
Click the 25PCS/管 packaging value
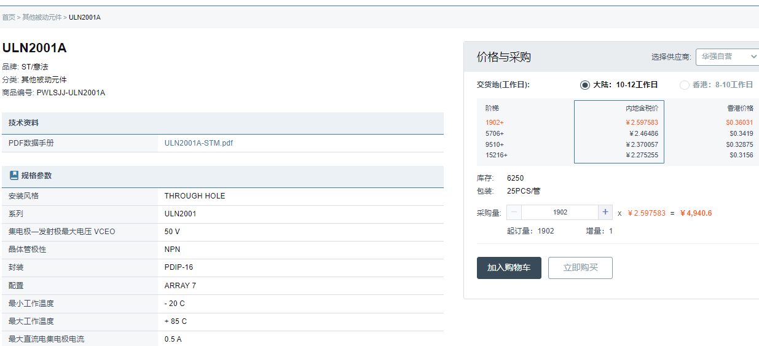pos(524,191)
